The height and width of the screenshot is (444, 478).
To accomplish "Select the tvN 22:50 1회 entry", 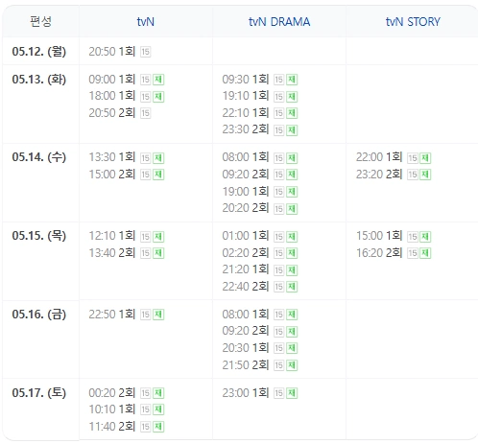I will 127,315.
